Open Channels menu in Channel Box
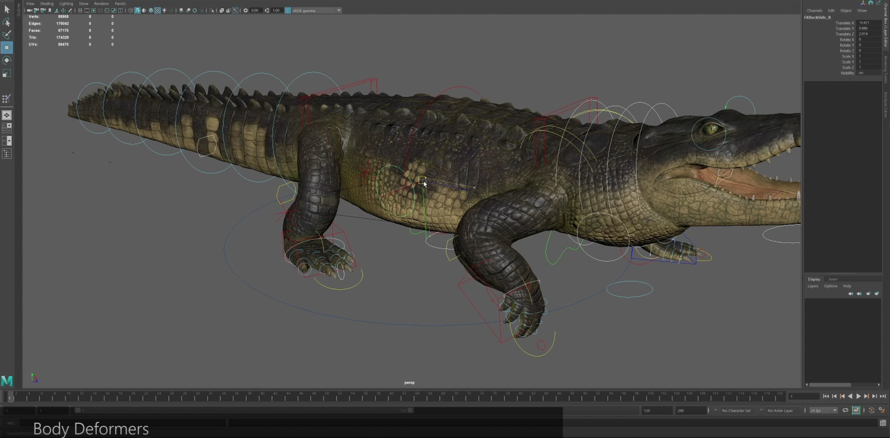 (814, 10)
